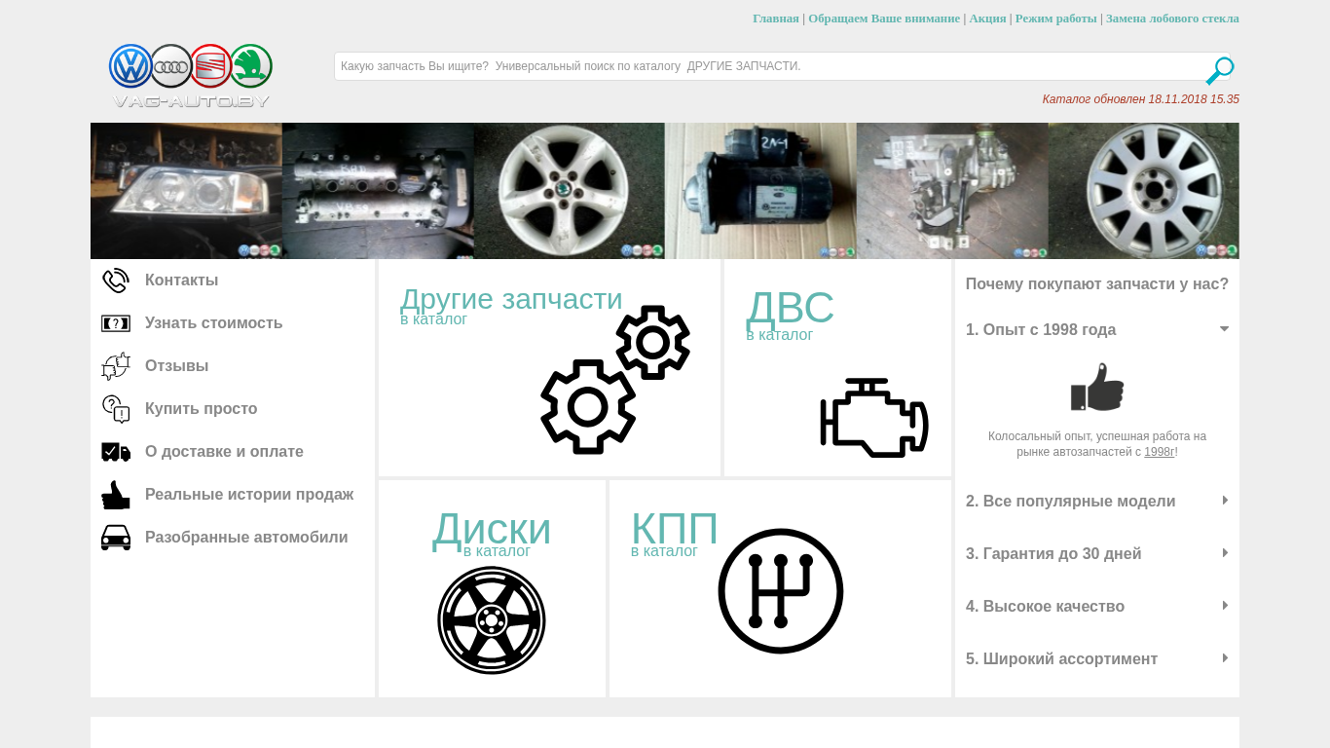
Task: Click the thumbs-up icon beside Реальные истории продаж
Action: pyautogui.click(x=116, y=495)
